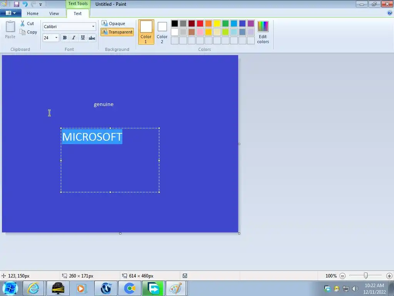The image size is (394, 296).
Task: Select Opaque background option
Action: pos(114,24)
